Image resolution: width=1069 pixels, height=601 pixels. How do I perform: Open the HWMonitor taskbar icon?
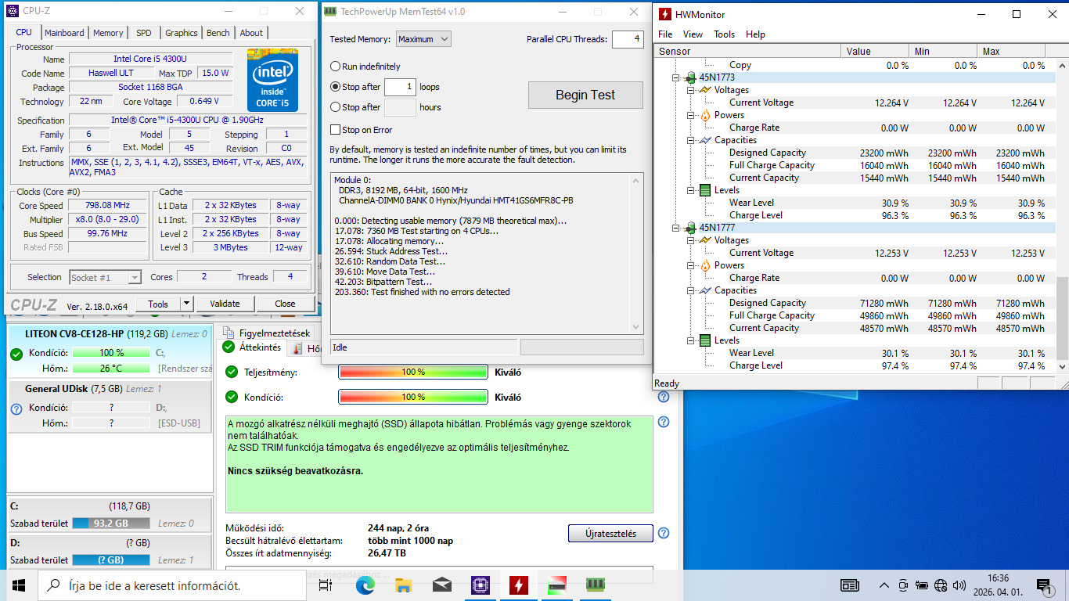click(x=518, y=585)
